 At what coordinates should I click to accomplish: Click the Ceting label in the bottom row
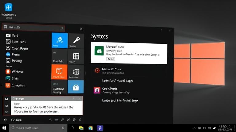point(16,120)
